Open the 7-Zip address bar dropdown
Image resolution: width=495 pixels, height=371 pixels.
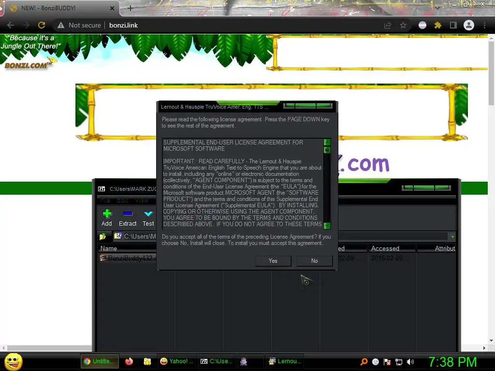point(452,237)
